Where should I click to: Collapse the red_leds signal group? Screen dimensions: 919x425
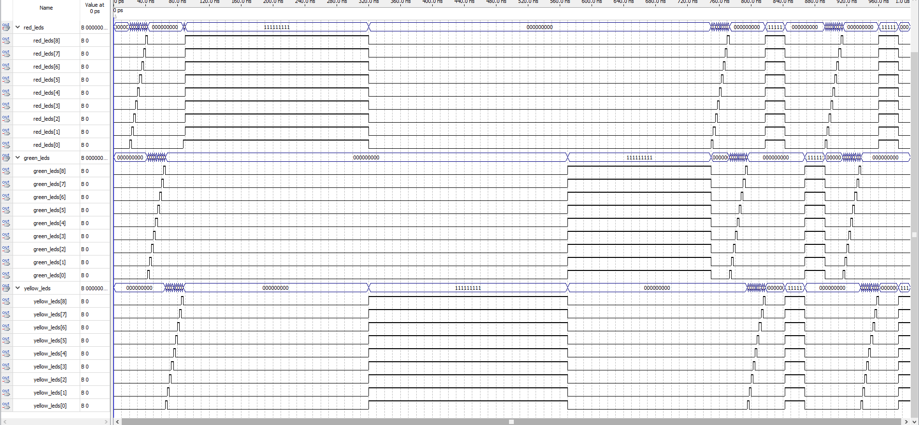pos(18,27)
